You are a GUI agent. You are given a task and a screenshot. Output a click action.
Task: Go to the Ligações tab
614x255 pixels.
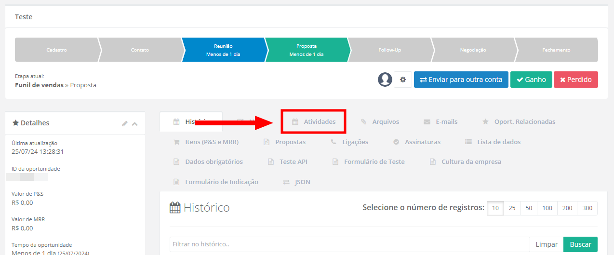pyautogui.click(x=349, y=142)
